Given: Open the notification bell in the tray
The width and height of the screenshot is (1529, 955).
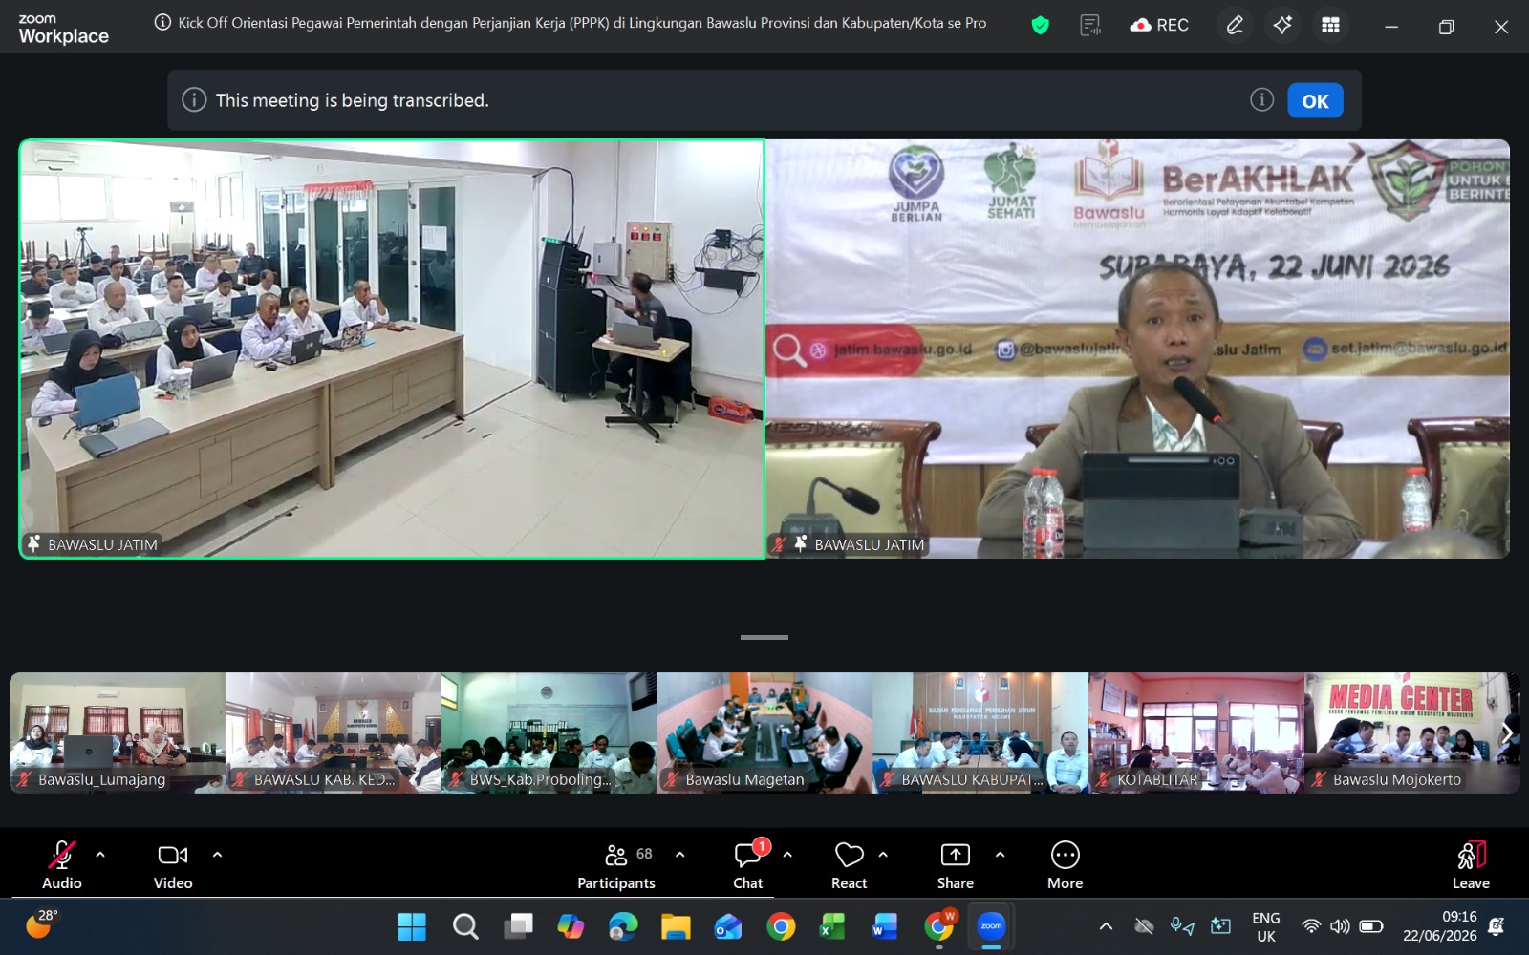Looking at the screenshot, I should [x=1497, y=926].
